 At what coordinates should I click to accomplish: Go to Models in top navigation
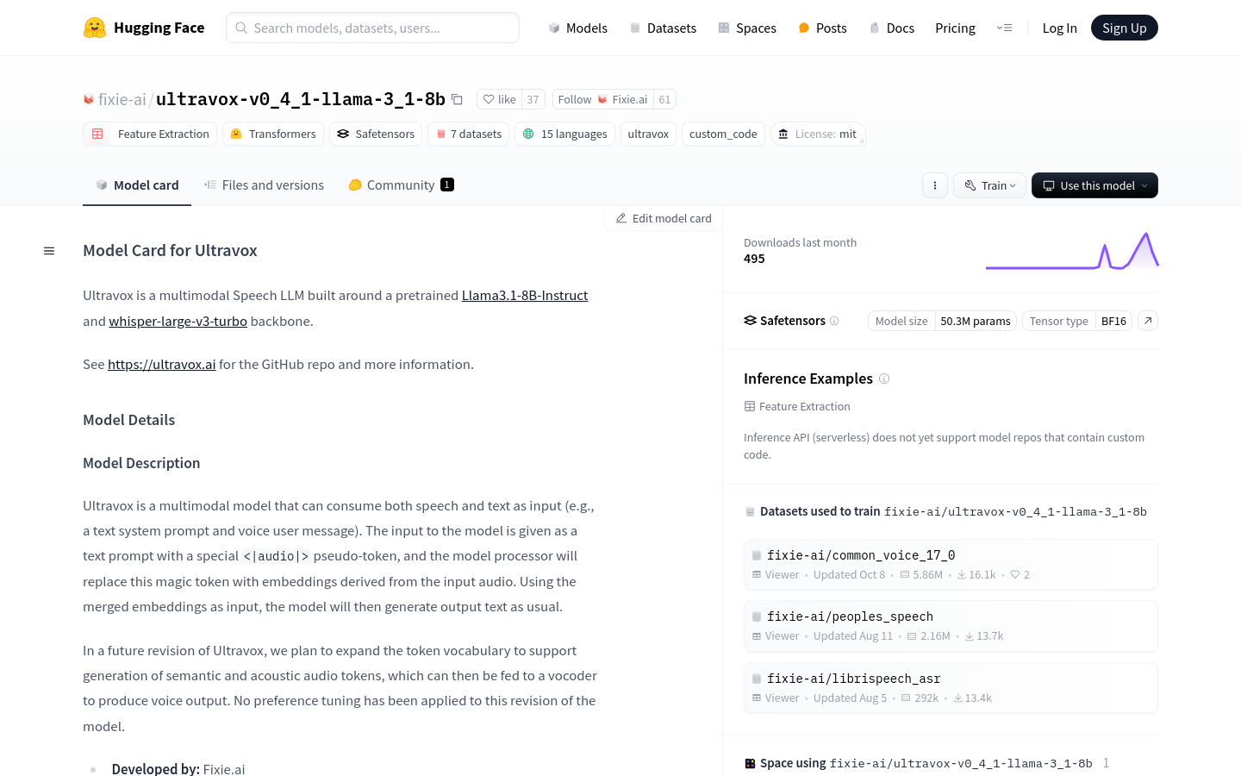578,28
